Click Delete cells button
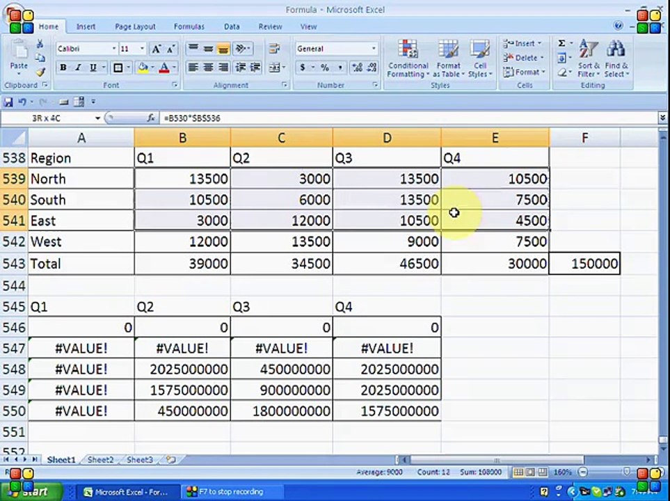The height and width of the screenshot is (501, 670). click(523, 58)
